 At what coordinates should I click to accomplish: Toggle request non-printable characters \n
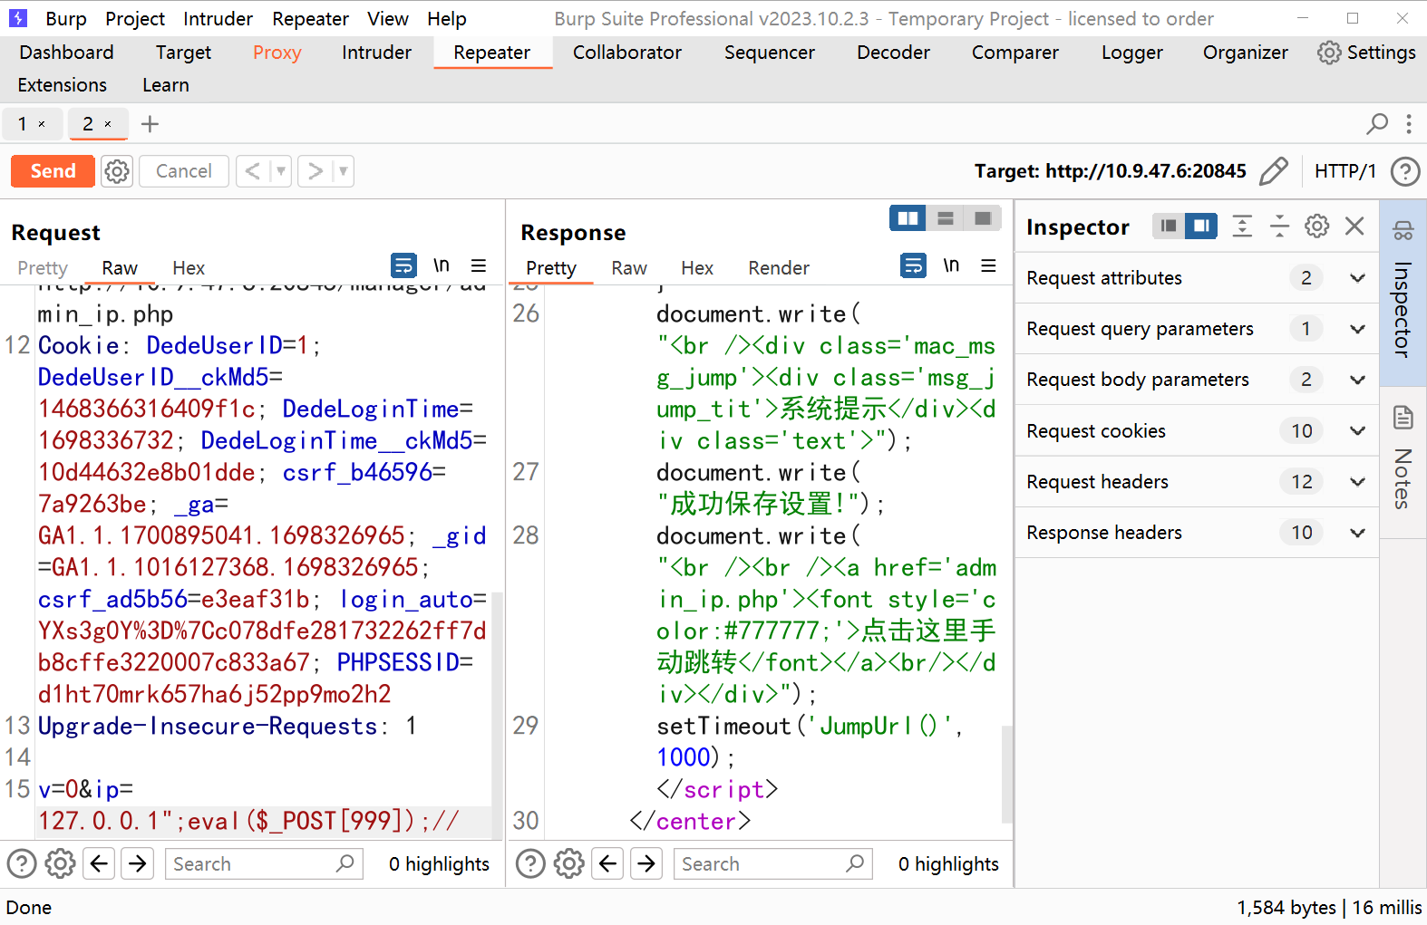441,265
